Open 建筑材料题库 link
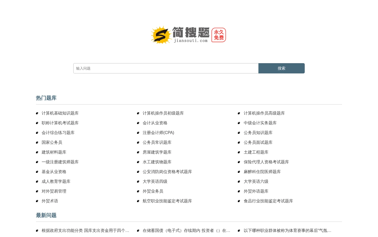The image size is (378, 237). pos(54,152)
